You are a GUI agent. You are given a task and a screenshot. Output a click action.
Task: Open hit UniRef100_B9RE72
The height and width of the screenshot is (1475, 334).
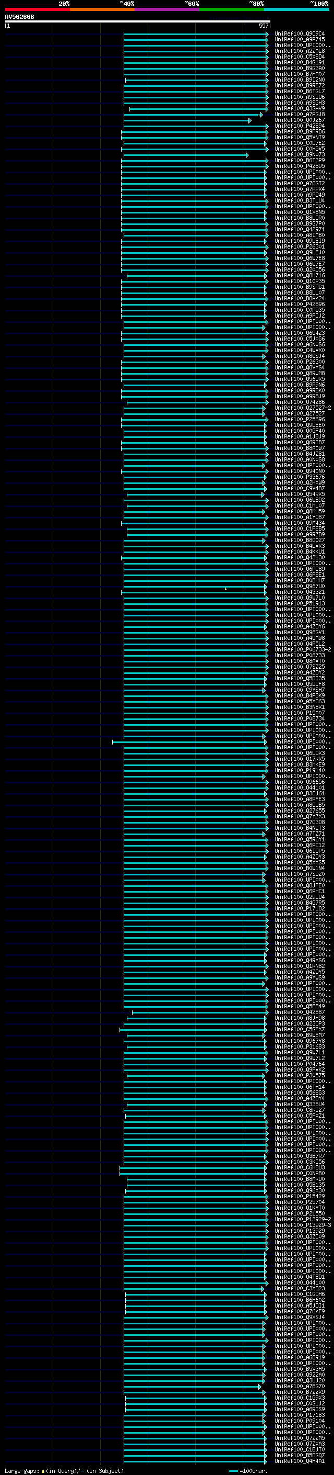(299, 86)
